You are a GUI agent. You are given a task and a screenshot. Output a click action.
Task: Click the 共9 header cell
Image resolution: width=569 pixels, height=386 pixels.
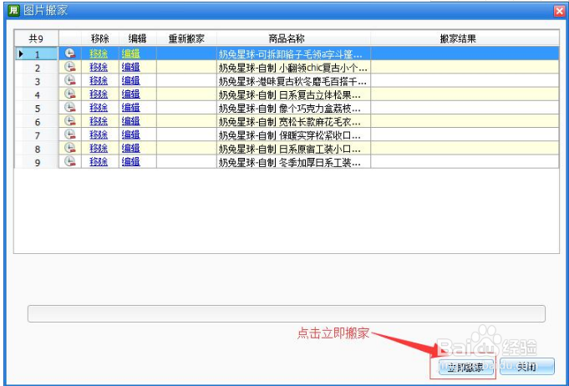[36, 38]
